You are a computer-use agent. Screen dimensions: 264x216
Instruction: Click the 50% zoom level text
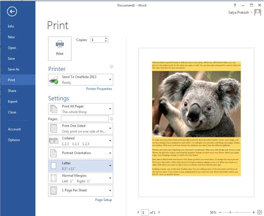(x=213, y=212)
